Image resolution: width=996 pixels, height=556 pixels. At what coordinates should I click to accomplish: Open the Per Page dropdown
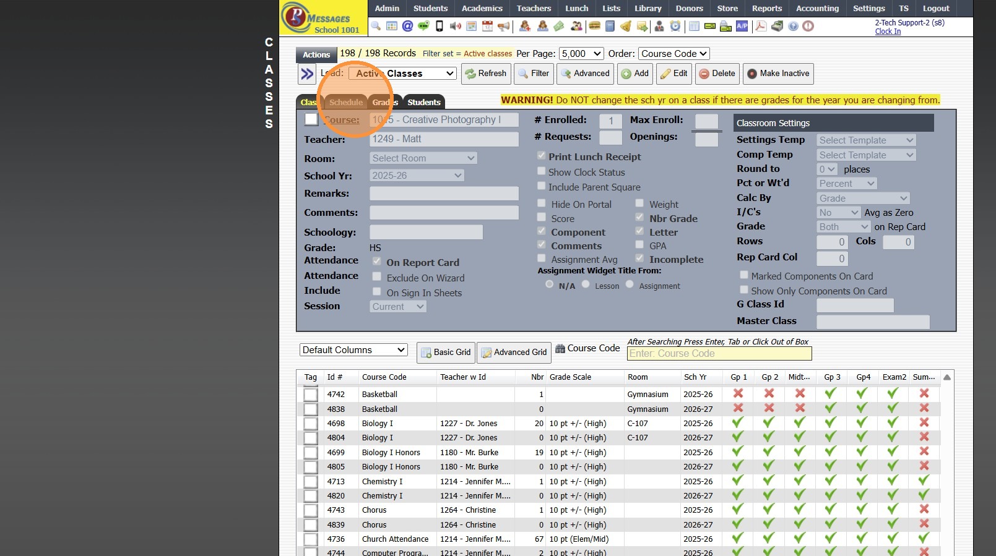(581, 54)
